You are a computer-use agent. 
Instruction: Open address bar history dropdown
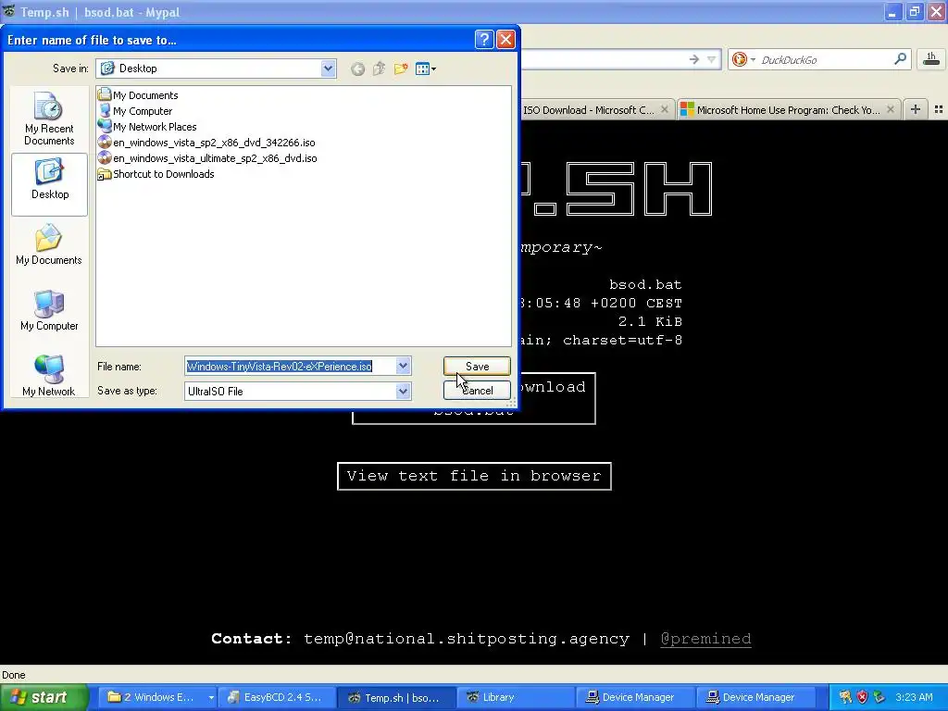point(712,59)
